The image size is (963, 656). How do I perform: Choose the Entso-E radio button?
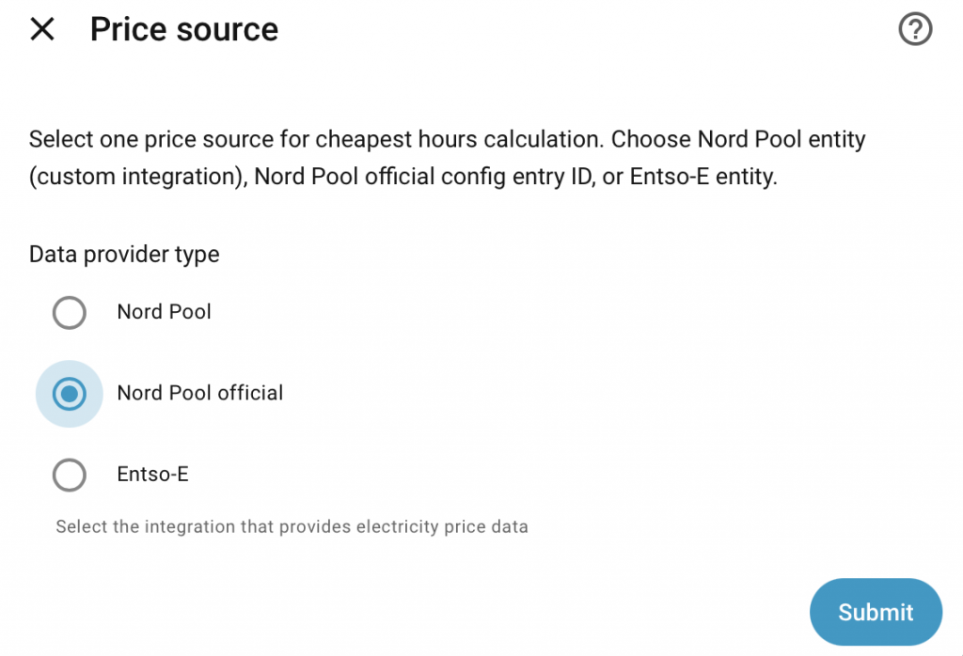pyautogui.click(x=70, y=476)
